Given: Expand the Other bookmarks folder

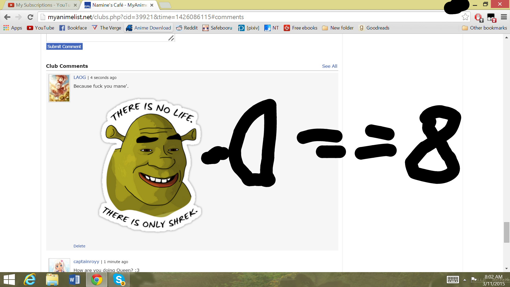Looking at the screenshot, I should 484,28.
